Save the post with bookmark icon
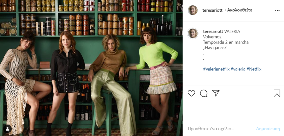This screenshot has width=284, height=136. point(277,93)
